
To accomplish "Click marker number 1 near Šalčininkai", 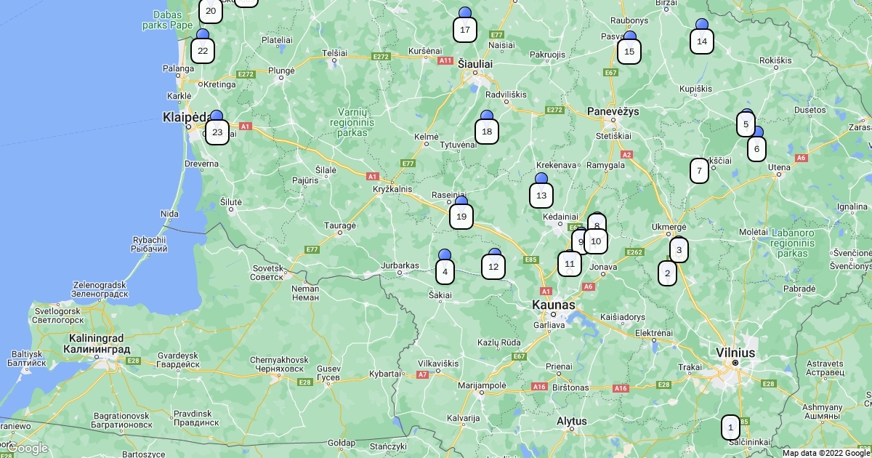I will [x=730, y=428].
